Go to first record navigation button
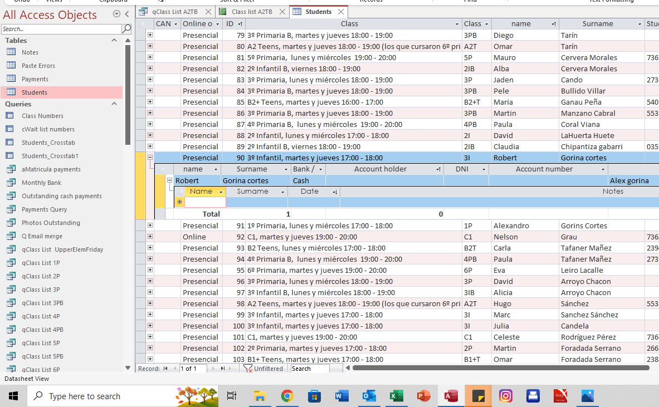 pos(165,369)
